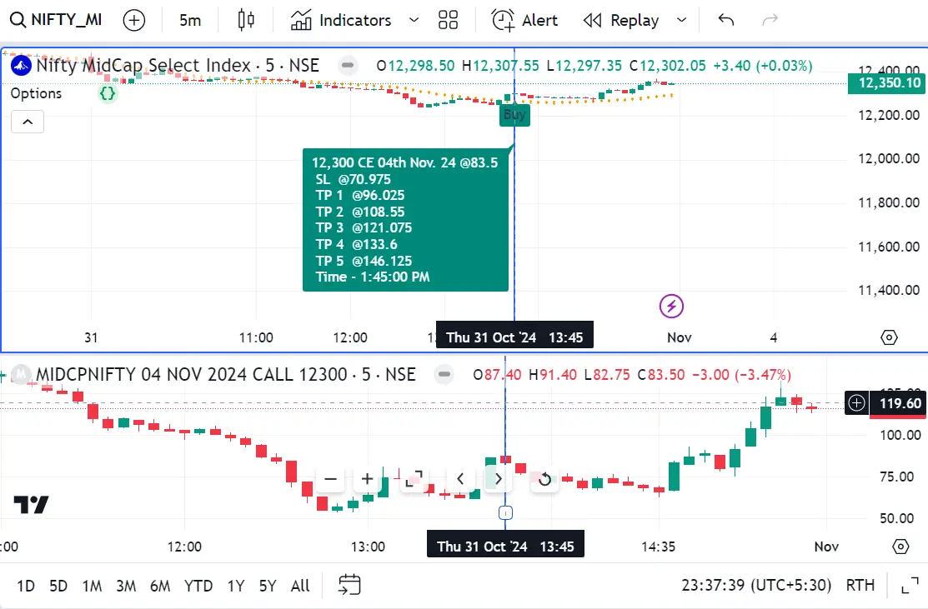Image resolution: width=928 pixels, height=609 pixels.
Task: Open top chart axis settings hexagon icon
Action: click(889, 337)
